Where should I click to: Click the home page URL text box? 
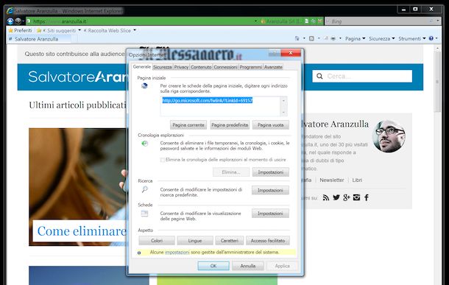click(221, 106)
